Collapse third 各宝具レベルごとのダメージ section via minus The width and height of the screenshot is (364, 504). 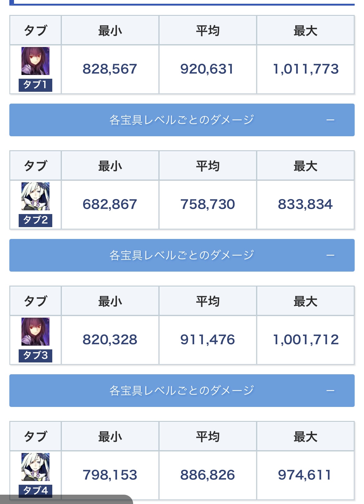pyautogui.click(x=330, y=391)
